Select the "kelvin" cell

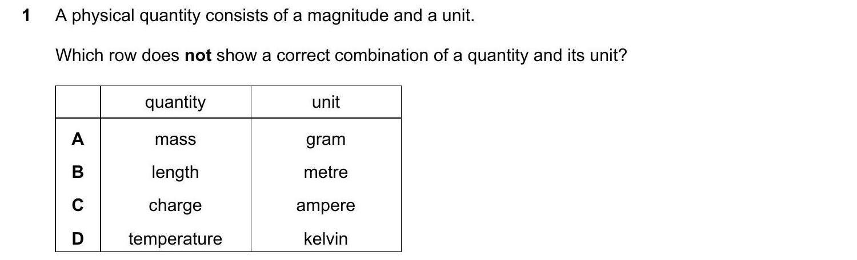[x=326, y=238]
